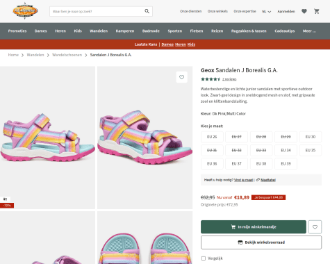Go to Home breadcrumb
This screenshot has height=264, width=330.
[x=13, y=55]
